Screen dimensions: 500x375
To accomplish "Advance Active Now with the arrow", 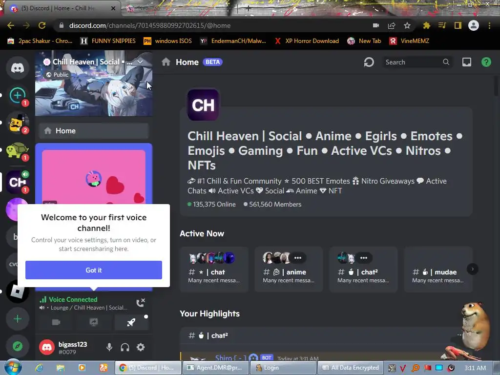I will [x=472, y=269].
